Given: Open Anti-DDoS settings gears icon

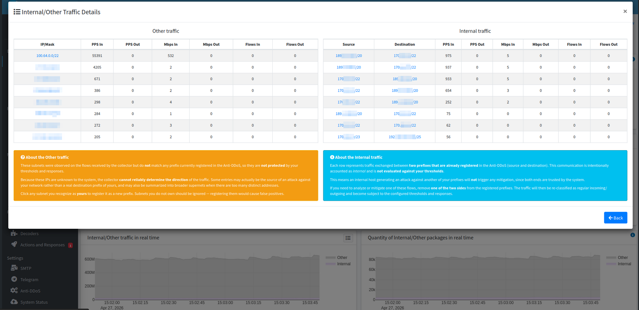Looking at the screenshot, I should point(14,290).
